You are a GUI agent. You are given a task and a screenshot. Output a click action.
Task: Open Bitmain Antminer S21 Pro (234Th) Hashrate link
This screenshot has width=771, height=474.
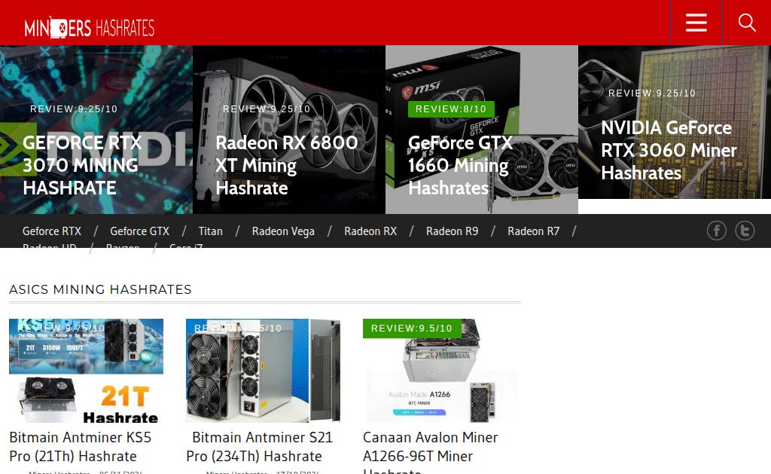point(260,446)
